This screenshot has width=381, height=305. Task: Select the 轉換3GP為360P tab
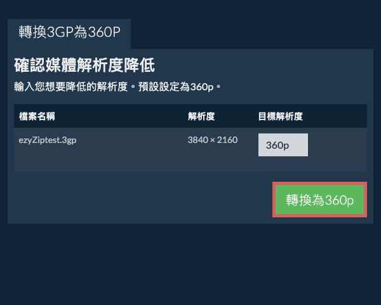(x=69, y=33)
